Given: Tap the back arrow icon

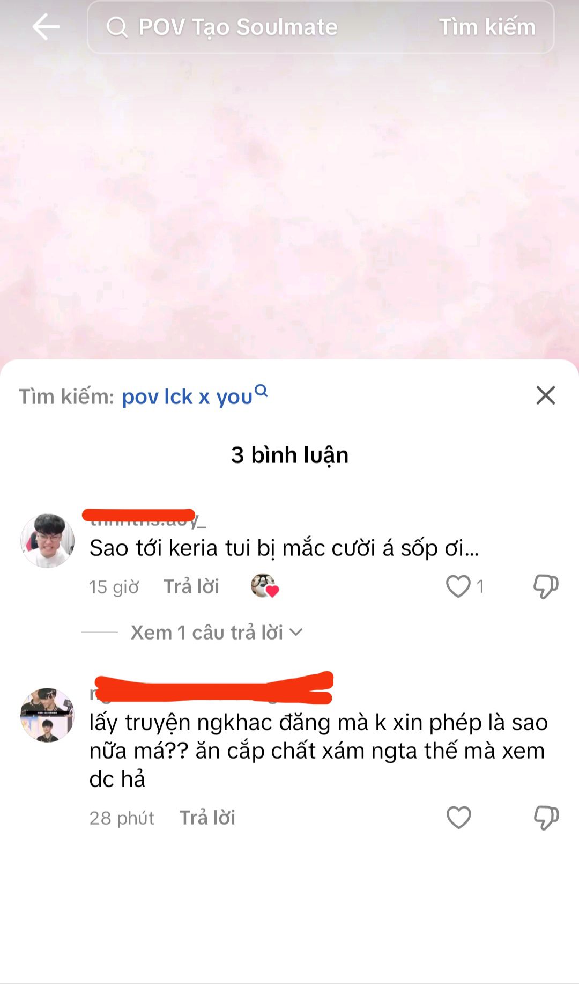Looking at the screenshot, I should 46,27.
